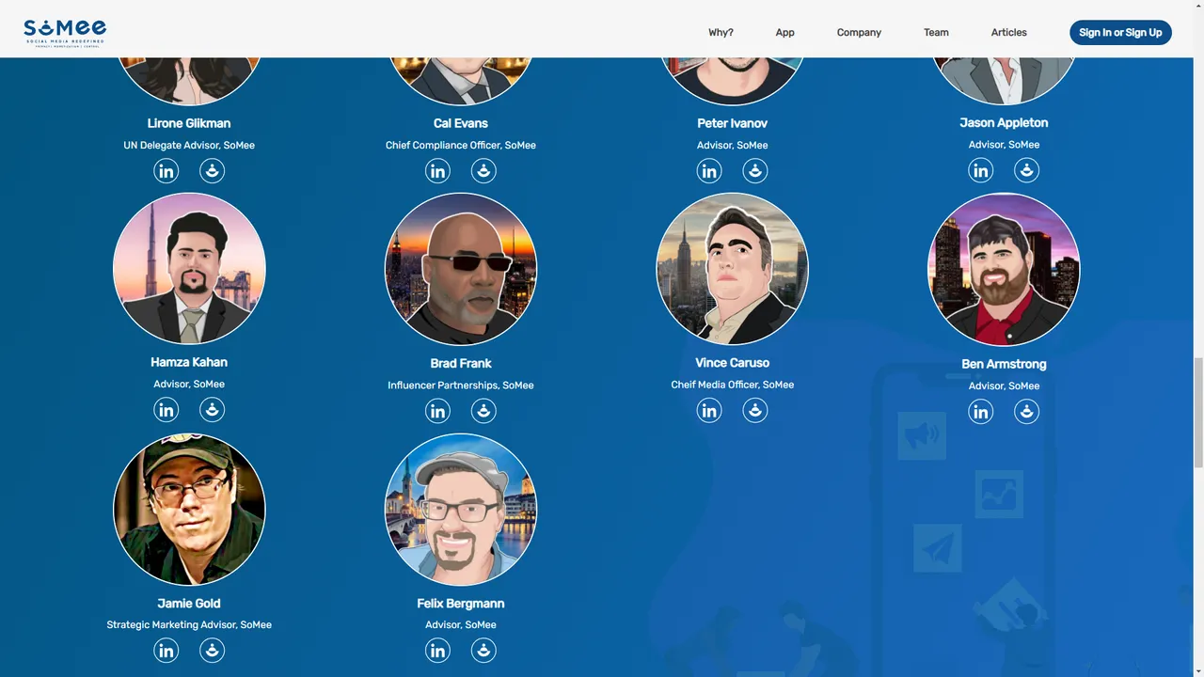Click the Sign In or Sign Up button

point(1120,32)
